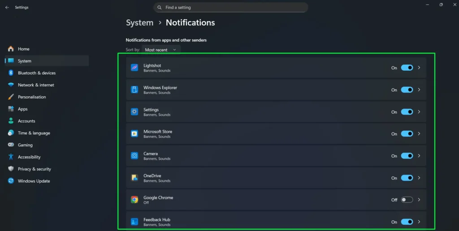Click the search magnifier icon
This screenshot has height=231, width=459.
pyautogui.click(x=159, y=8)
